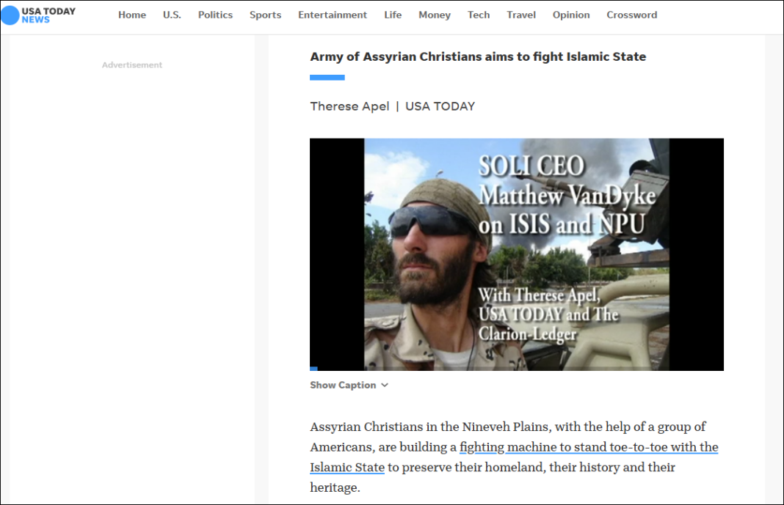Click the USA Today blue circle logo
784x505 pixels.
pos(10,15)
